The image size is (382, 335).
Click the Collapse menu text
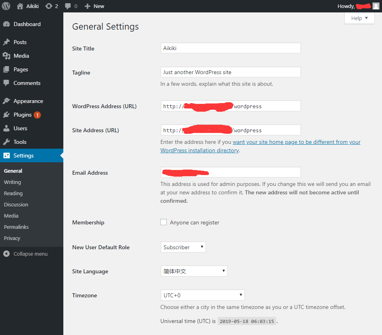pos(30,254)
